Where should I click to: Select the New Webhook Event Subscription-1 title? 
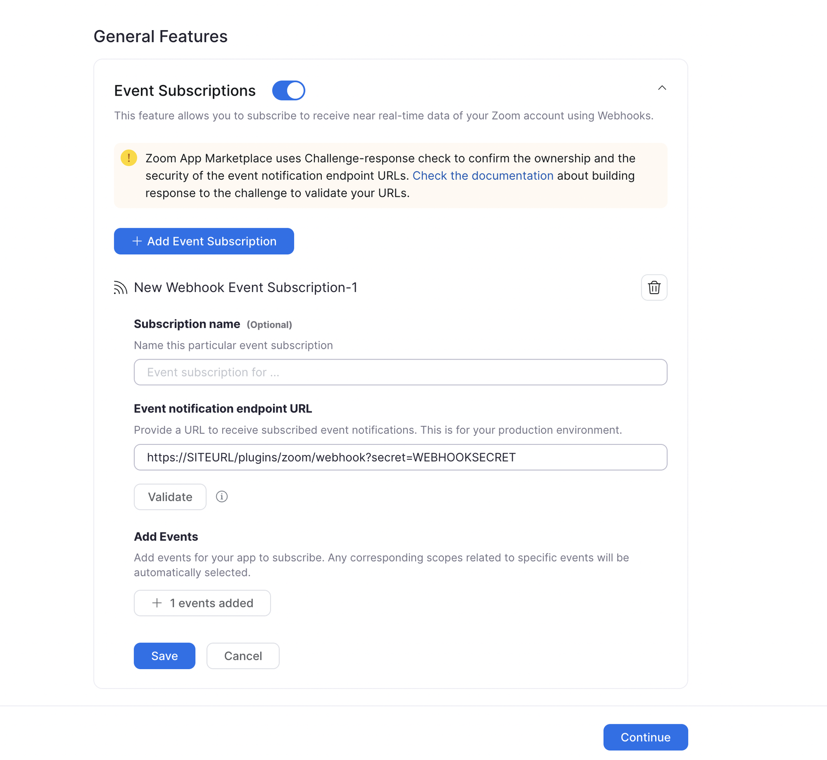point(246,288)
